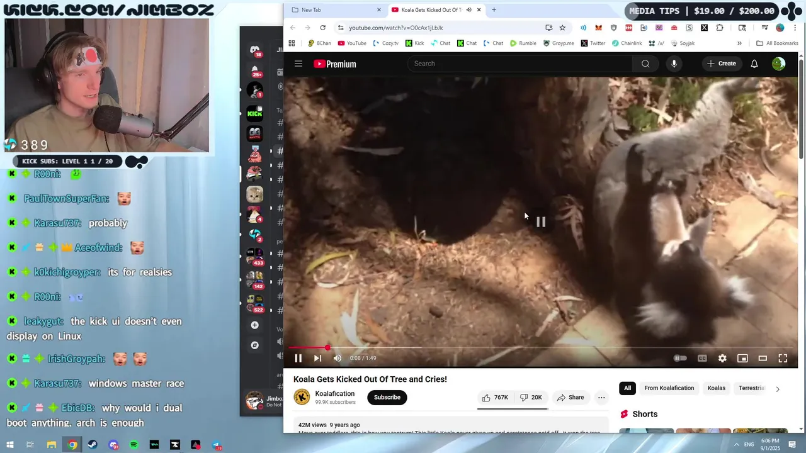Open the All Bookmarks folder
The image size is (806, 453).
click(x=777, y=43)
